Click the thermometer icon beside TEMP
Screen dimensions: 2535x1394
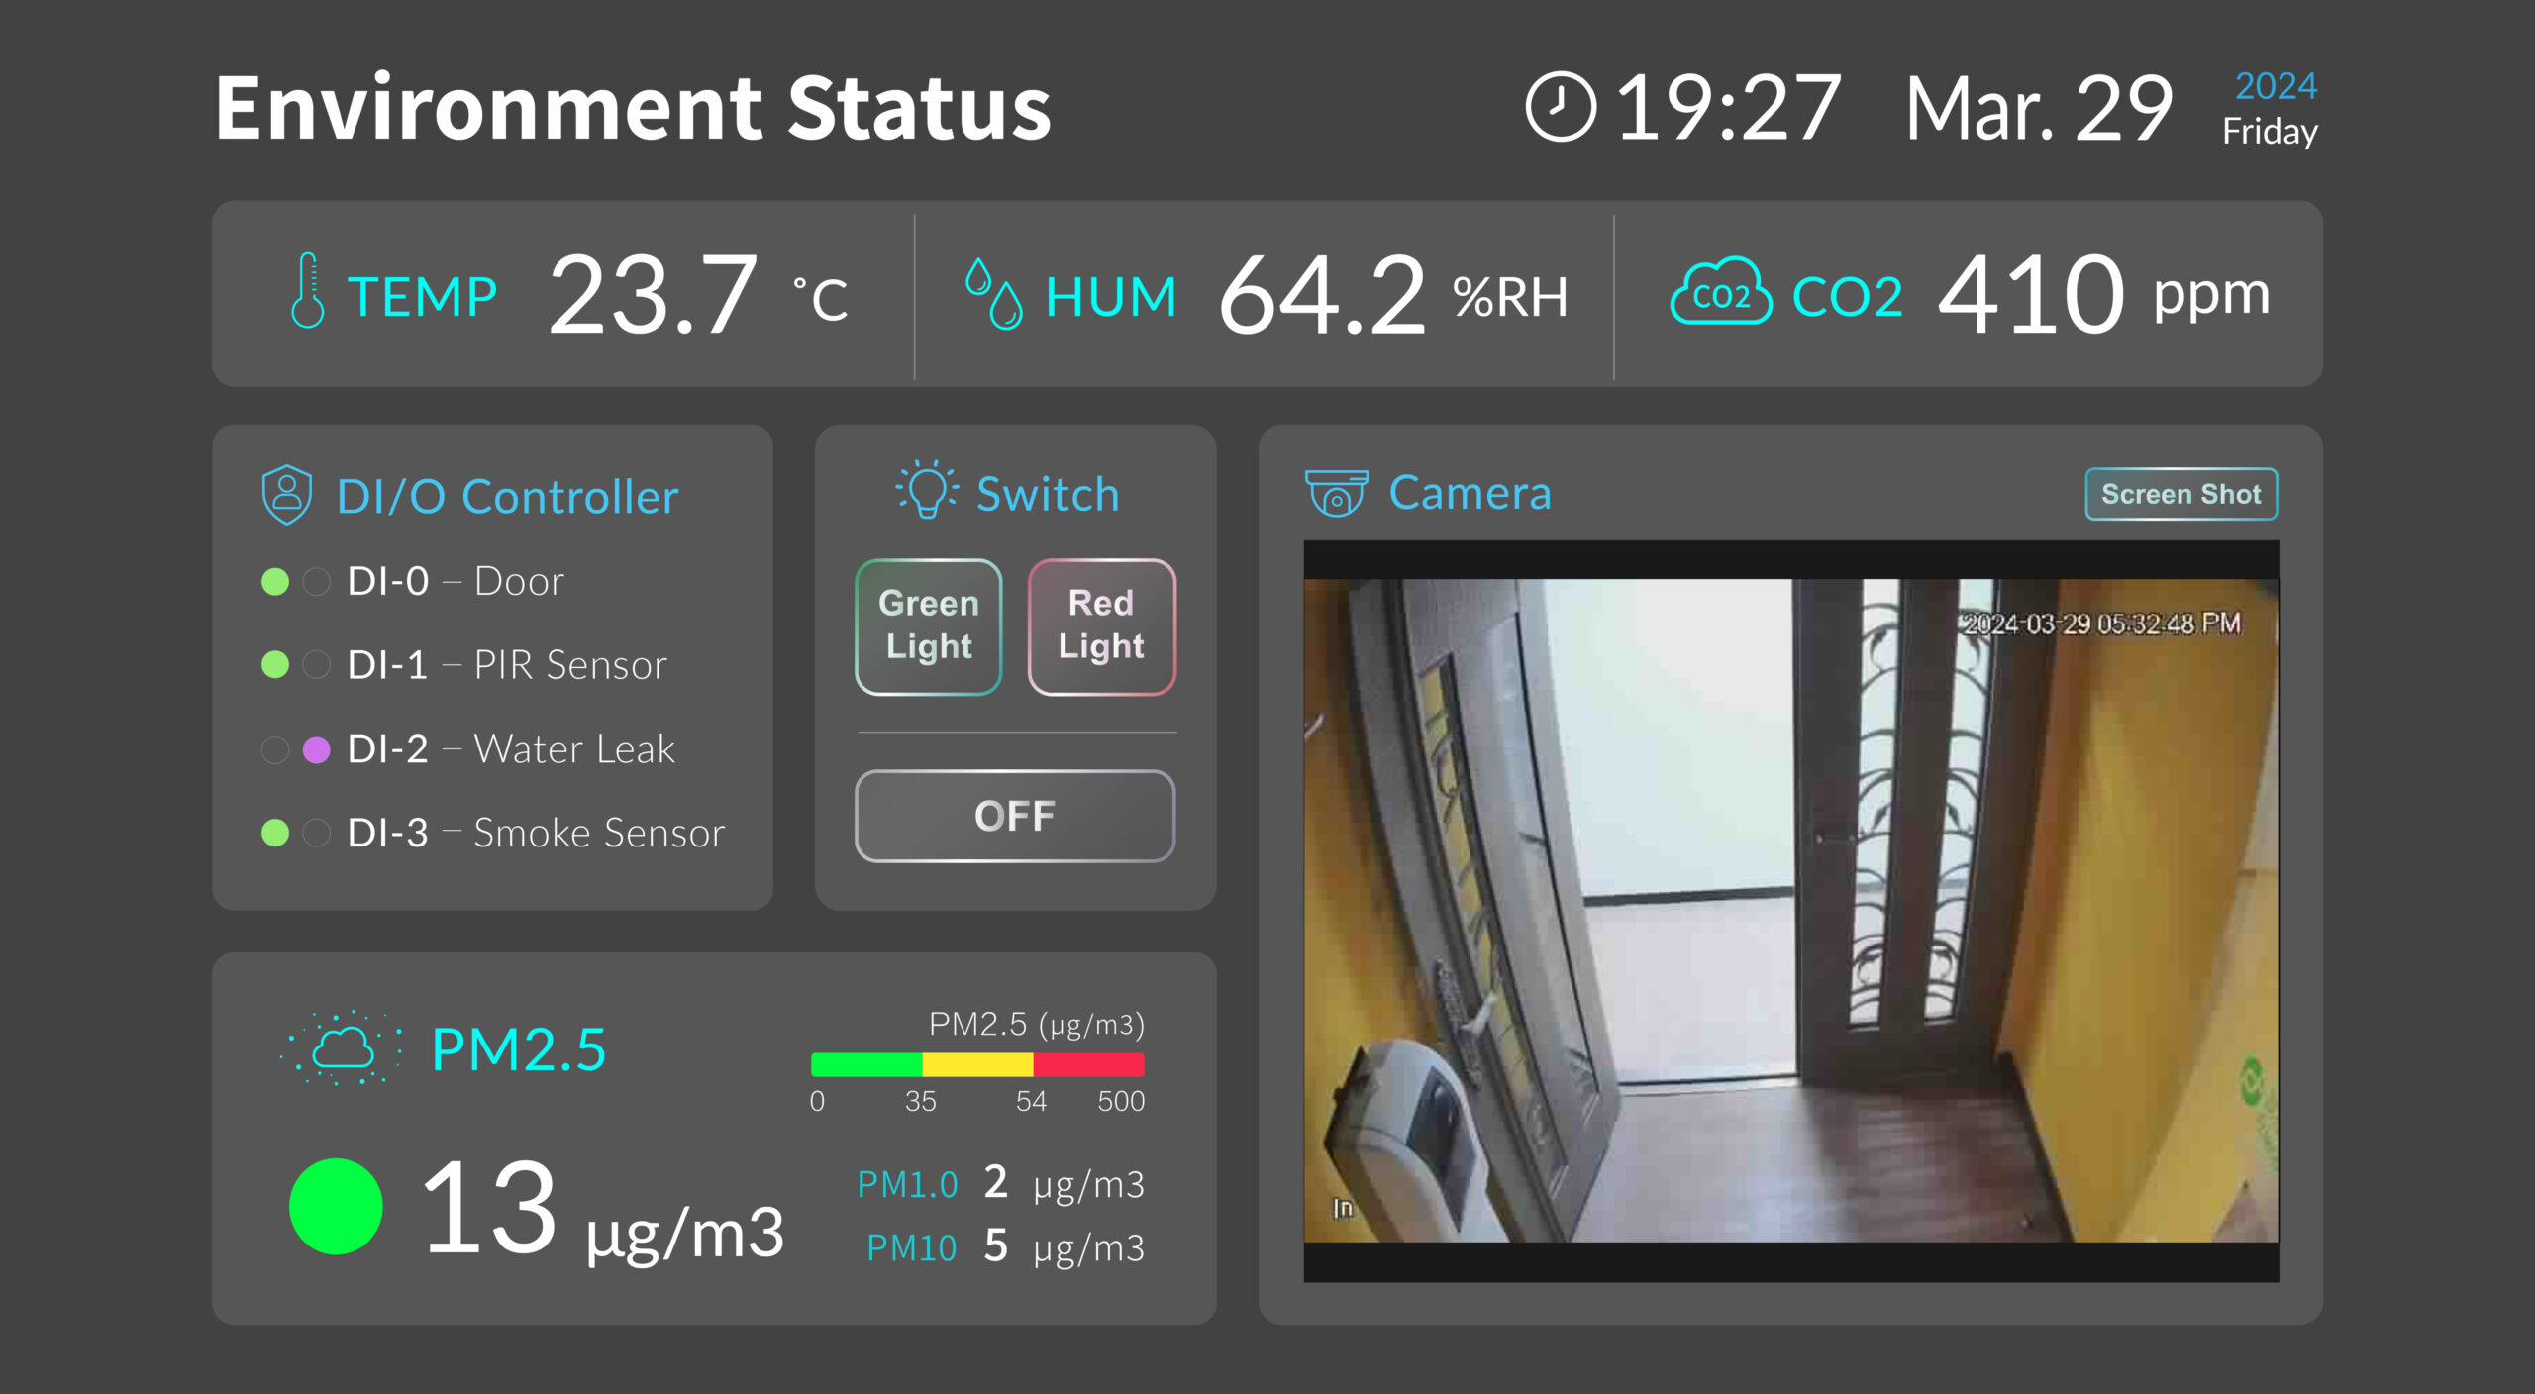308,290
